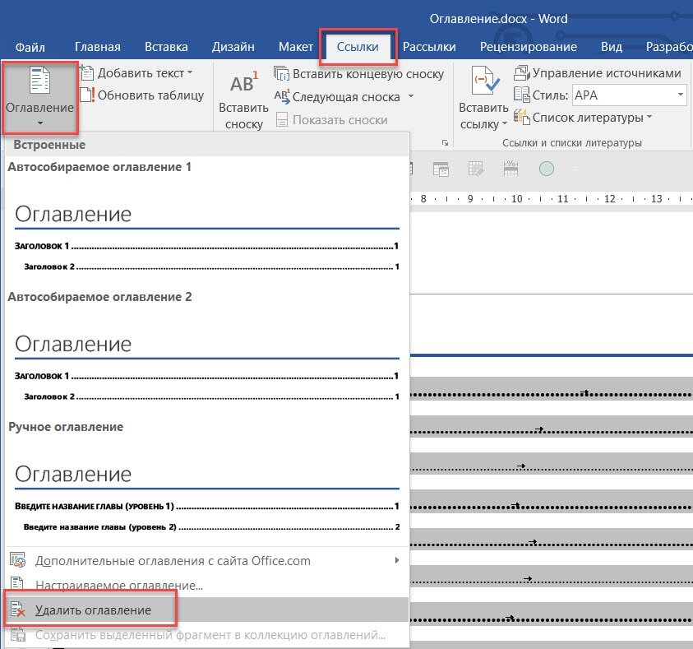Click the Настраиваемое оглавление icon
This screenshot has height=649, width=693.
tap(16, 583)
